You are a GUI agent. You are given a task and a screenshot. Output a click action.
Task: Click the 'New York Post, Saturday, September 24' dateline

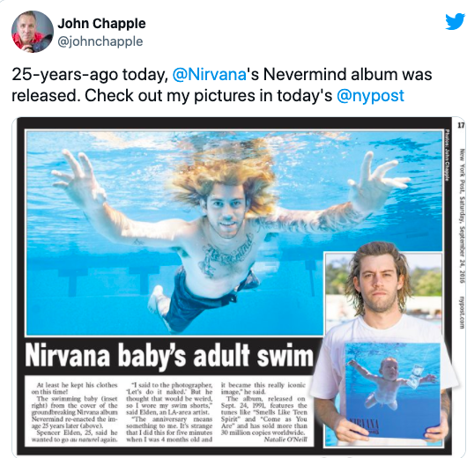462,216
